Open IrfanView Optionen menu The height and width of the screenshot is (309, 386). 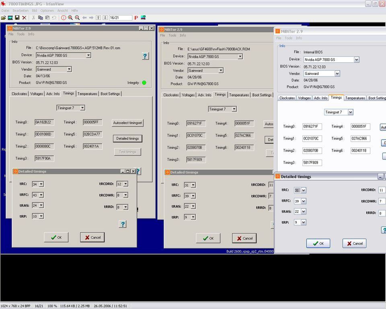(x=47, y=10)
